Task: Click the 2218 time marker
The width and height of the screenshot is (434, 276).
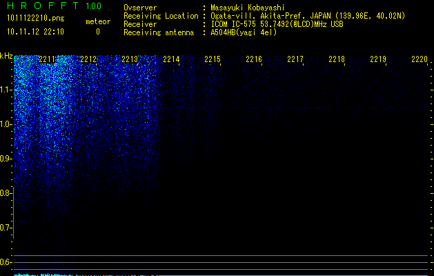Action: click(337, 59)
